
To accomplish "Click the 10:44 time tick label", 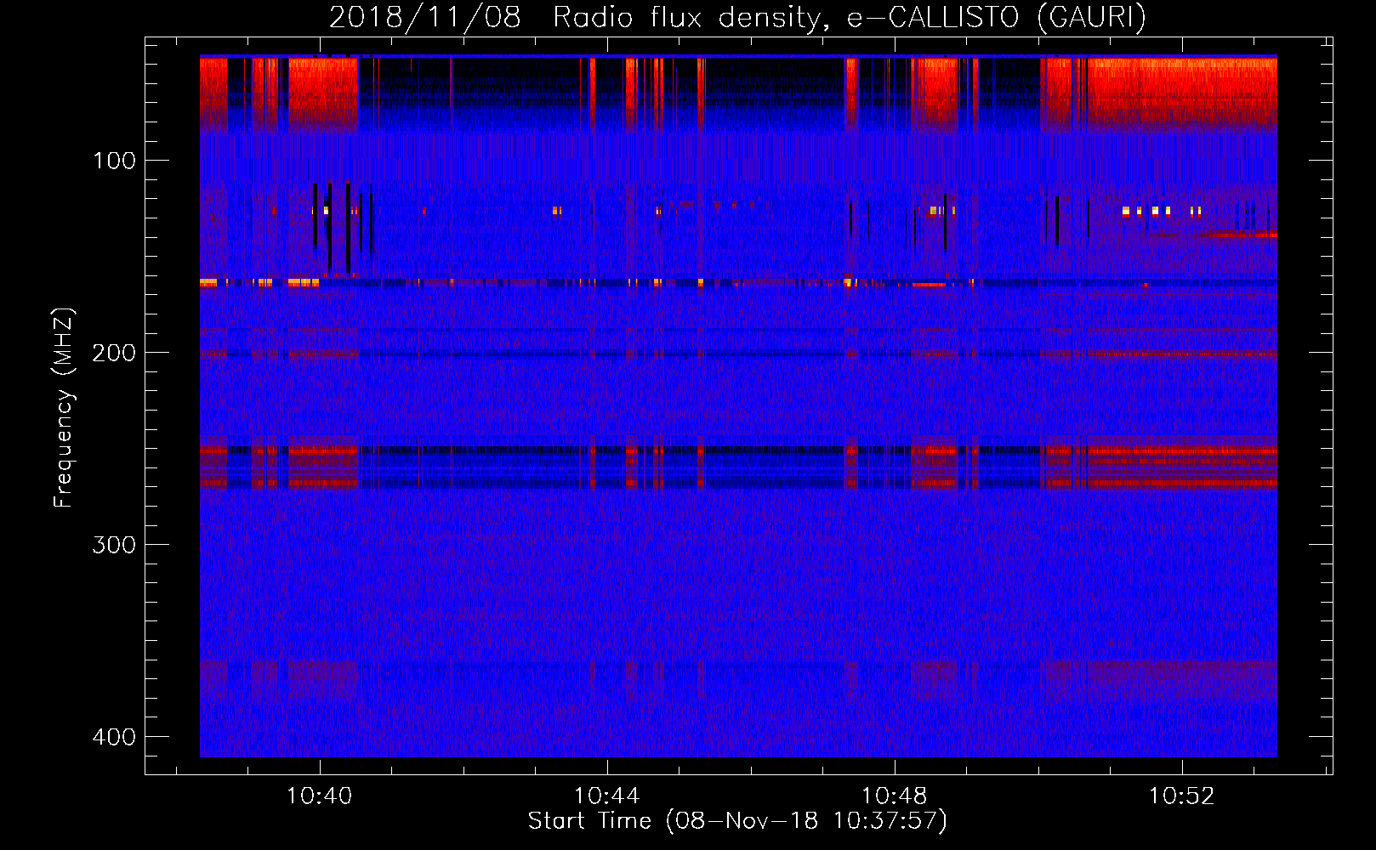I will pyautogui.click(x=606, y=796).
